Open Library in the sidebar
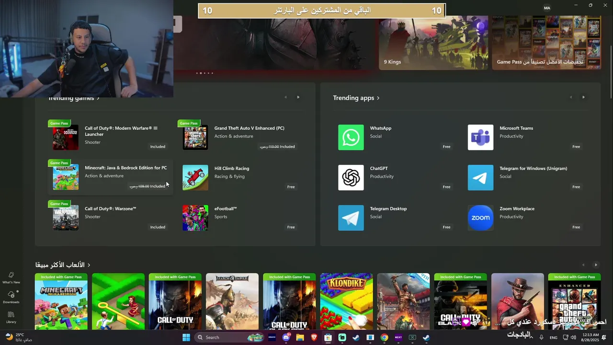 click(11, 317)
